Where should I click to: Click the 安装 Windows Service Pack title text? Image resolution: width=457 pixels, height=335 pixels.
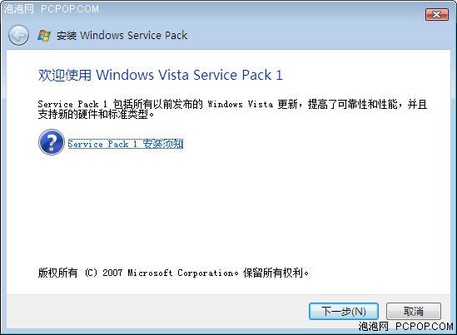122,36
